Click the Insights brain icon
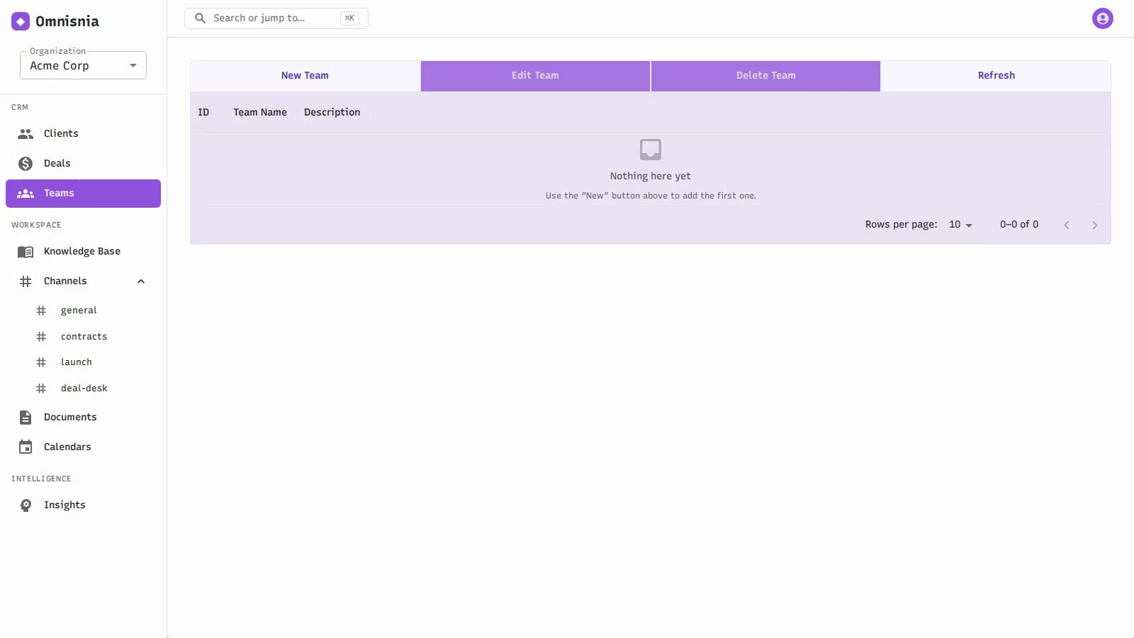The width and height of the screenshot is (1134, 638). coord(26,505)
